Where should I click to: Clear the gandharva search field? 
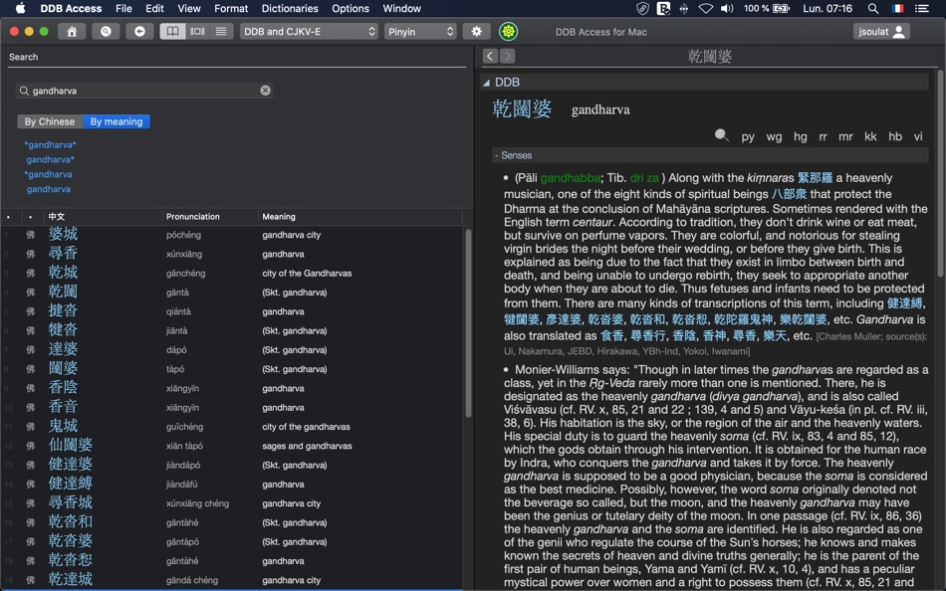tap(266, 91)
